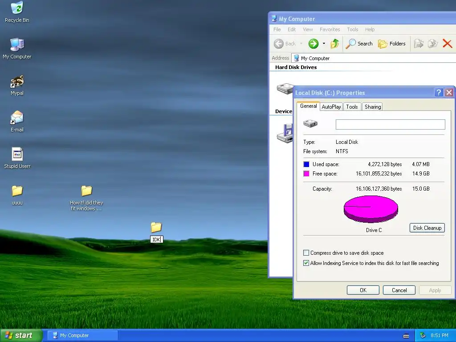Click the Copy To toolbar icon
This screenshot has width=456, height=342.
coord(433,44)
